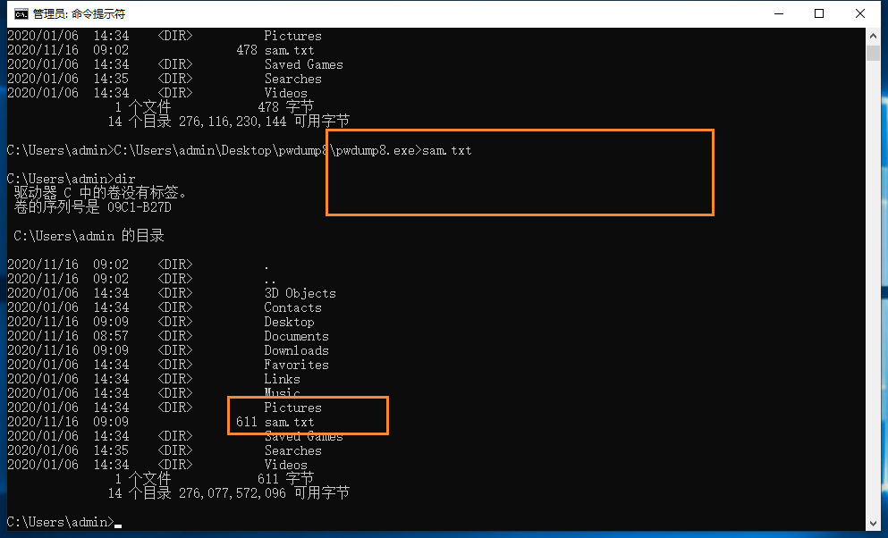Click the 'Desktop' directory entry in the listing
888x538 pixels.
(289, 322)
